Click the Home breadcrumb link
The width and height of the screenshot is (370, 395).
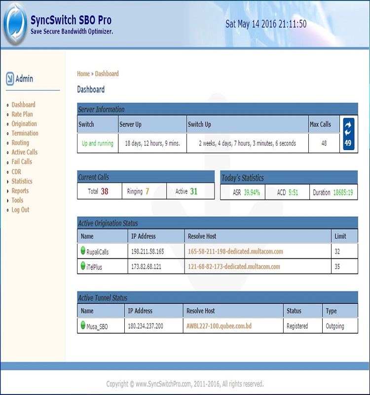coord(83,74)
